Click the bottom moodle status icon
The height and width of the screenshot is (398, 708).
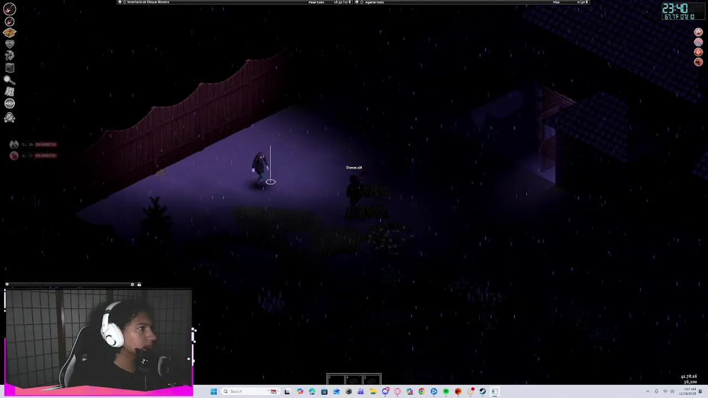pos(698,62)
